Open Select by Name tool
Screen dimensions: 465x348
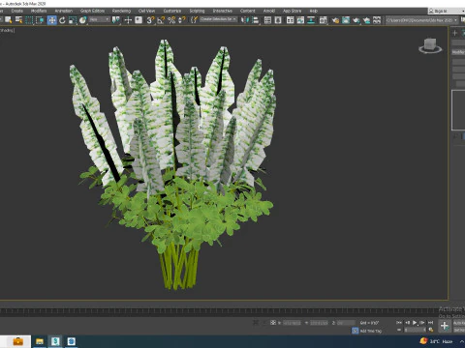coord(19,20)
